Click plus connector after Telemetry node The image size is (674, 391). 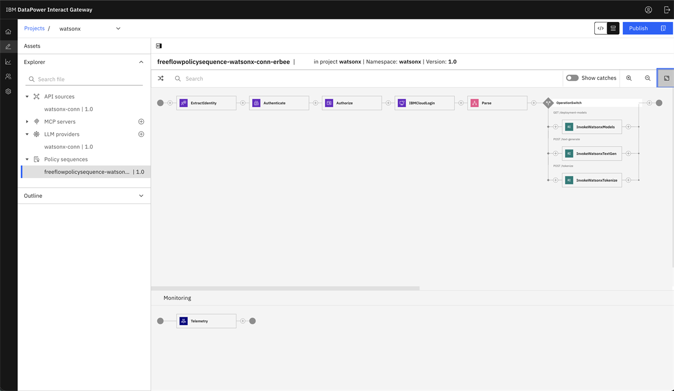[243, 321]
